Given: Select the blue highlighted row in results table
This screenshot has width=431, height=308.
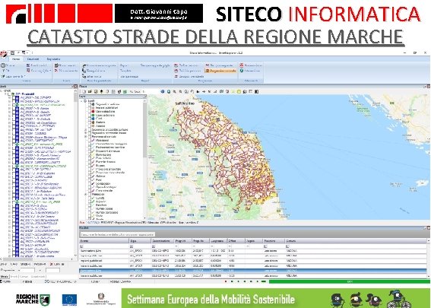Looking at the screenshot, I should click(253, 271).
